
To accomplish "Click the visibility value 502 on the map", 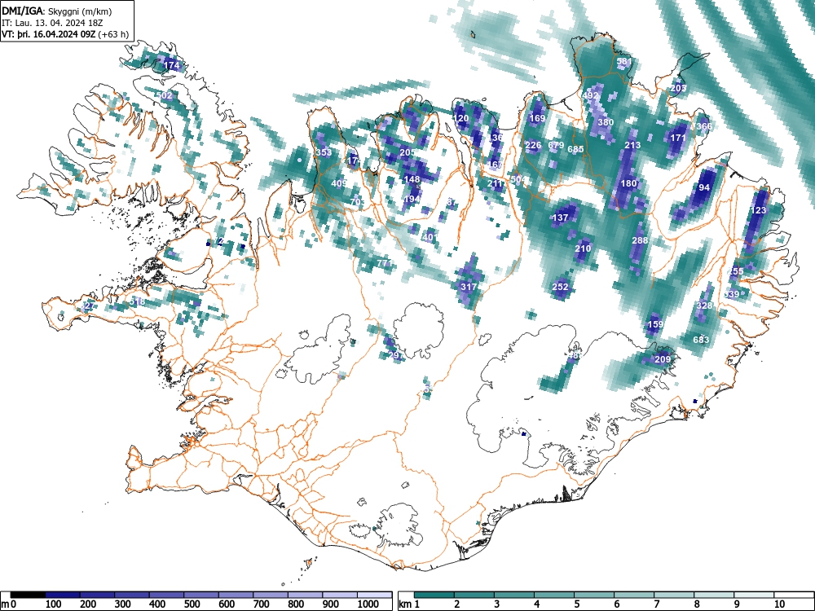I will click(x=165, y=96).
